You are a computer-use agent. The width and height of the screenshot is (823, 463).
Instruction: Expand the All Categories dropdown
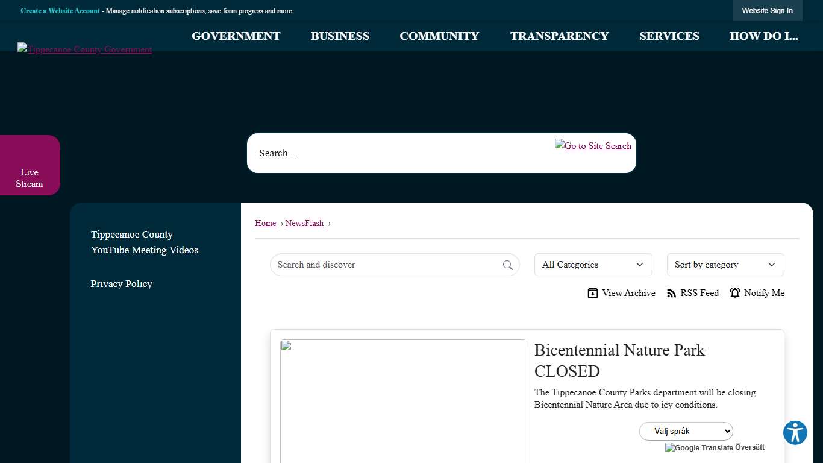(x=593, y=265)
